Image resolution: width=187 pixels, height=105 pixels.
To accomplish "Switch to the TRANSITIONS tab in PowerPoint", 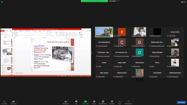I will tap(21, 31).
